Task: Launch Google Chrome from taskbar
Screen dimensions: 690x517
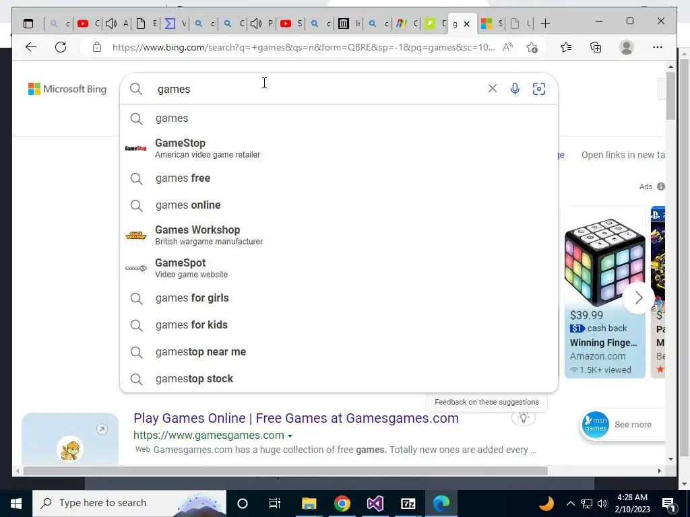Action: tap(342, 504)
